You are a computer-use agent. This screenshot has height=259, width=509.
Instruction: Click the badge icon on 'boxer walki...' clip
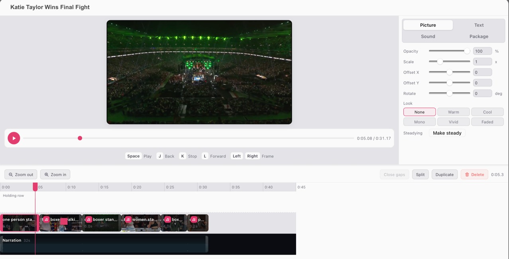pos(47,220)
